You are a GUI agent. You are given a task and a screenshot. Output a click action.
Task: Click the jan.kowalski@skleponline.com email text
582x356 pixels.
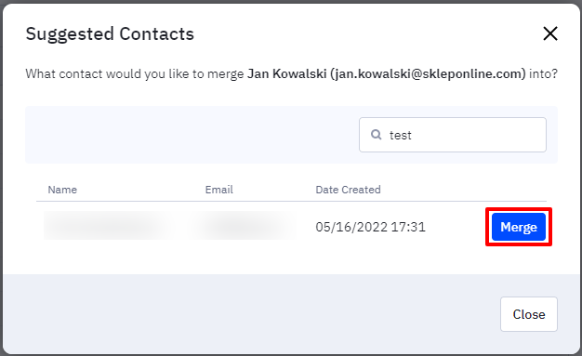click(428, 73)
